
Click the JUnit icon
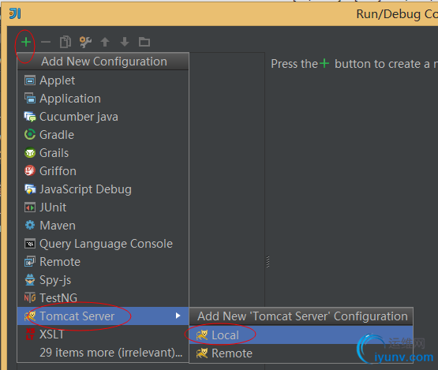30,207
